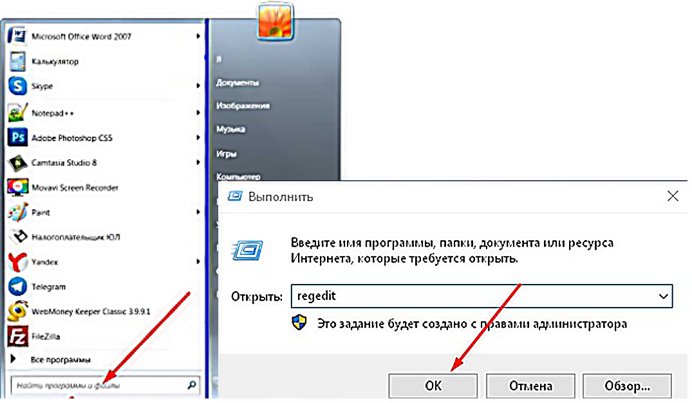Launch Camtasia Studio 8 icon

pyautogui.click(x=17, y=162)
